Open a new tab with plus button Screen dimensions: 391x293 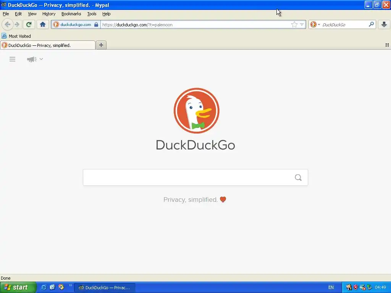point(101,45)
